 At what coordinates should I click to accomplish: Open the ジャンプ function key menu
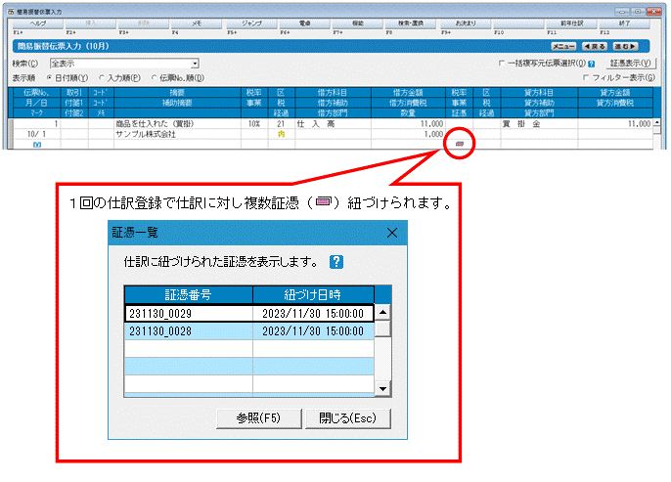(x=251, y=23)
